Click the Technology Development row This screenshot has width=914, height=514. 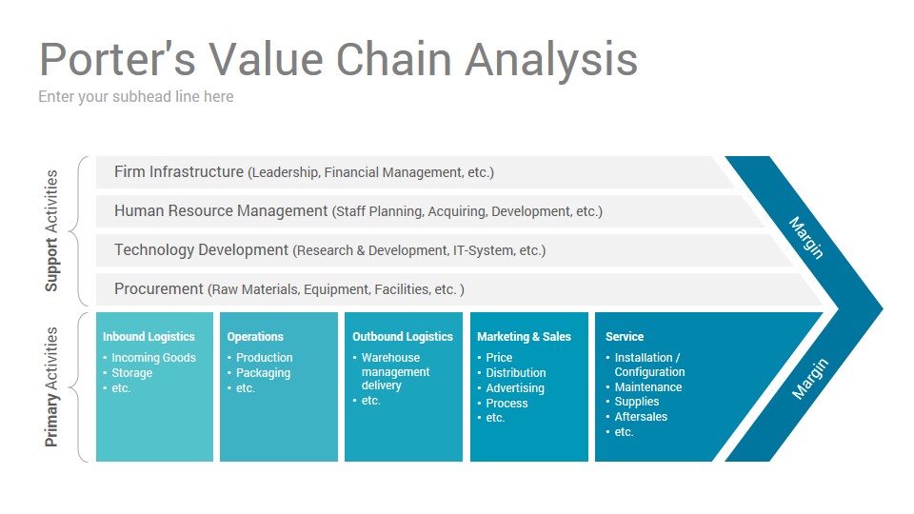pos(445,250)
